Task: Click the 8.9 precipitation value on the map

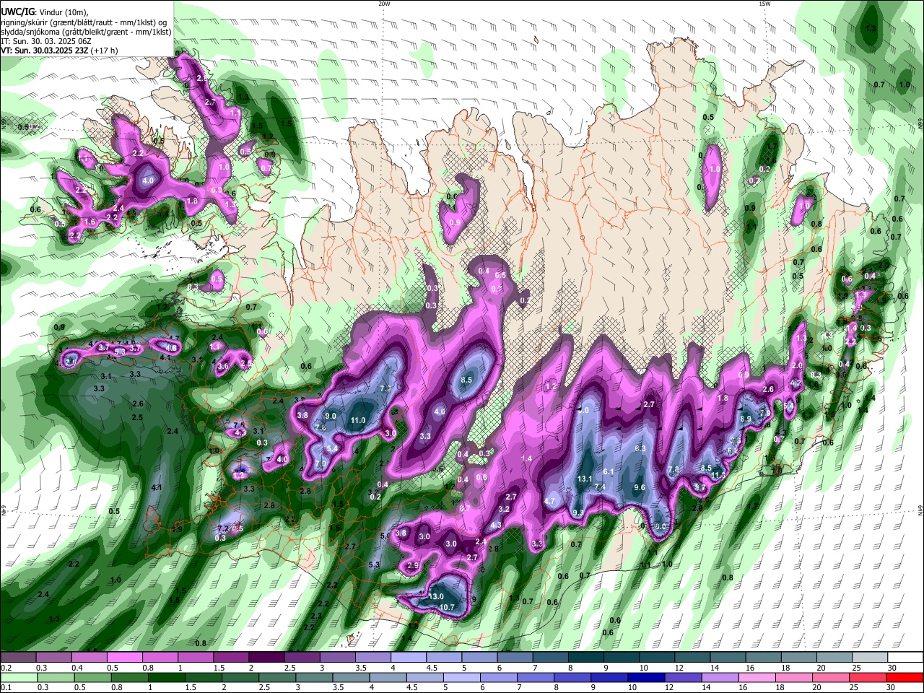Action: (746, 419)
